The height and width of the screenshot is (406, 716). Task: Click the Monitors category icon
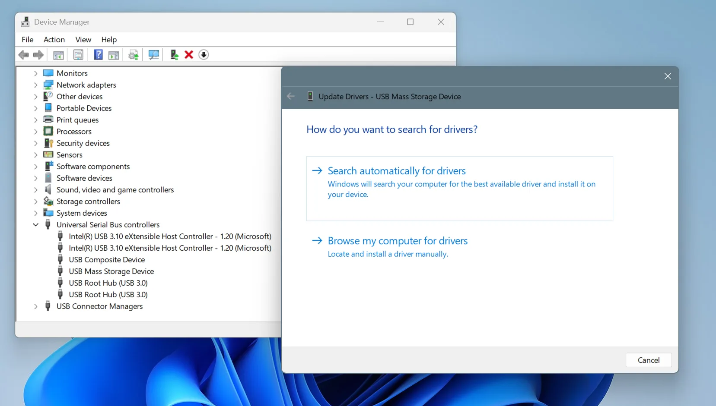(48, 73)
